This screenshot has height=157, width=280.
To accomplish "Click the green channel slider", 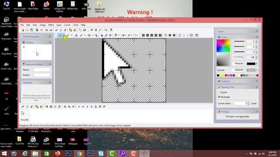I will coord(239,47).
